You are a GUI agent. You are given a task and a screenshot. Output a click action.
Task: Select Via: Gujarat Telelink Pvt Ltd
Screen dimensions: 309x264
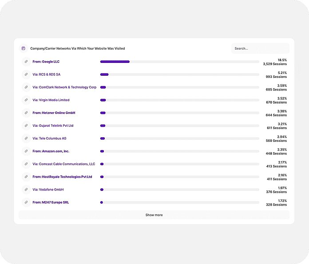pyautogui.click(x=53, y=126)
